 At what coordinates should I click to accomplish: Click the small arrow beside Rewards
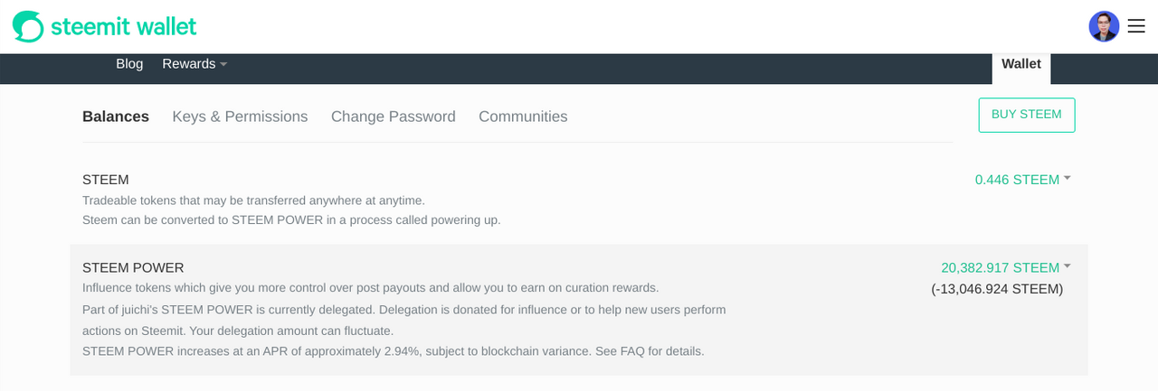(x=223, y=64)
